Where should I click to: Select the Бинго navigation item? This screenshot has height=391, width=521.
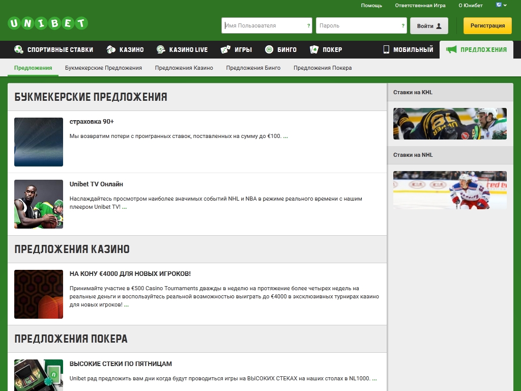coord(281,49)
